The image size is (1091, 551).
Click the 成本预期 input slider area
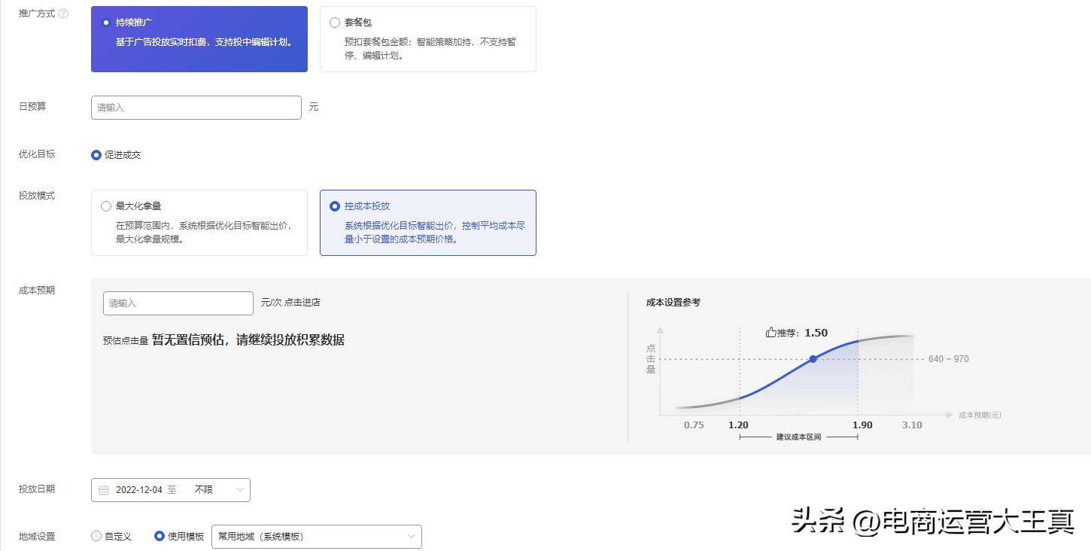click(178, 303)
